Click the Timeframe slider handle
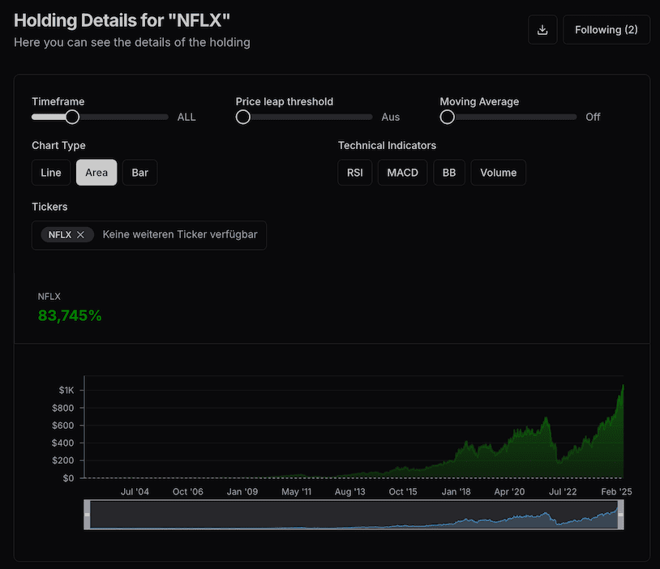The width and height of the screenshot is (660, 569). pyautogui.click(x=72, y=117)
